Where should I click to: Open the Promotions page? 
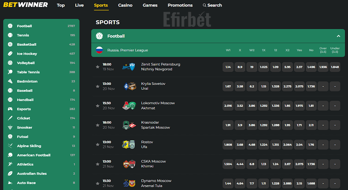(x=180, y=5)
